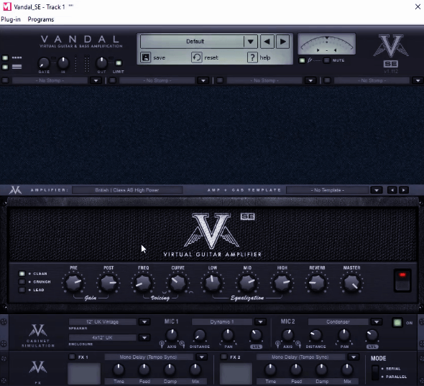Click the amplifier section V logo icon
Screen dimensions: 424x386
point(15,190)
